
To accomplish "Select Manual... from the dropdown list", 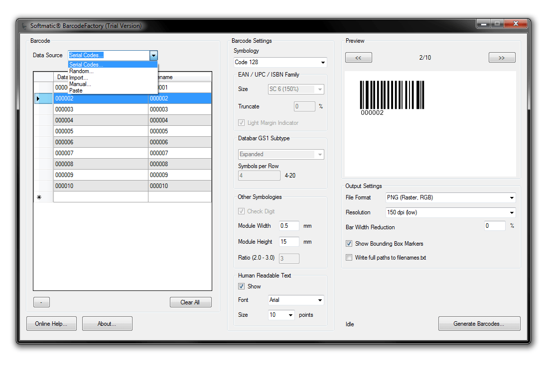I will (x=113, y=84).
